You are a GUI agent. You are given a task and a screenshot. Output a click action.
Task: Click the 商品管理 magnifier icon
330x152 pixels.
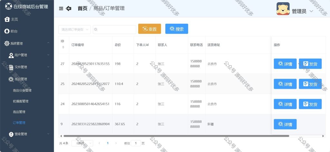(11, 79)
